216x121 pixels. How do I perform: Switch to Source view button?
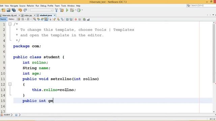click(3, 19)
